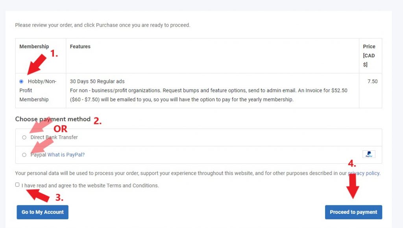Click the red down arrow above Proceed to payment

click(x=353, y=186)
